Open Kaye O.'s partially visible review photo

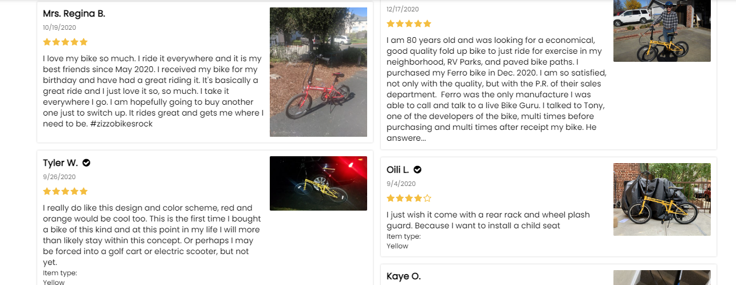tap(662, 278)
